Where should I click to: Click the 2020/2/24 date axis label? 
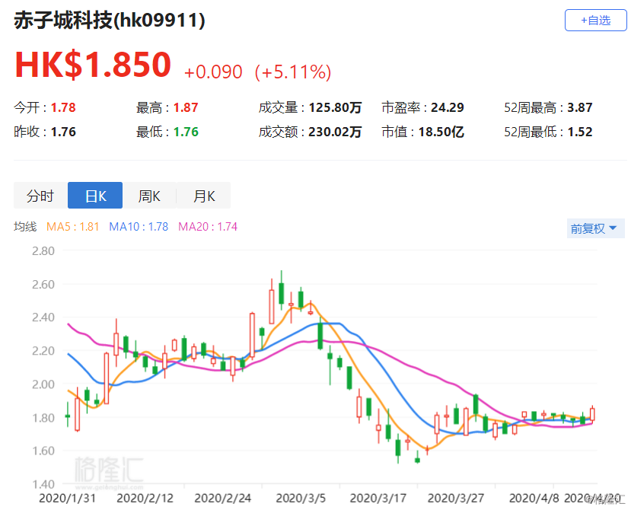pyautogui.click(x=222, y=498)
